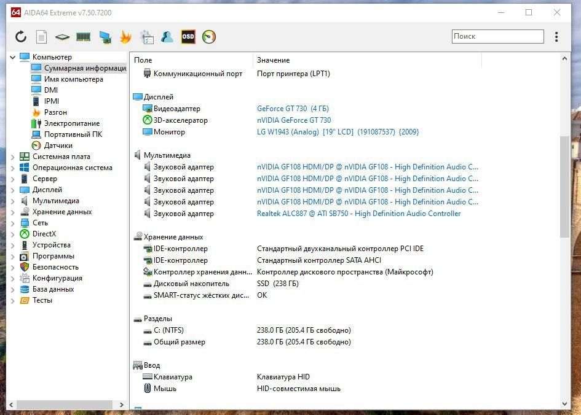Expand the DirectX tree node
The image size is (581, 415).
(12, 235)
